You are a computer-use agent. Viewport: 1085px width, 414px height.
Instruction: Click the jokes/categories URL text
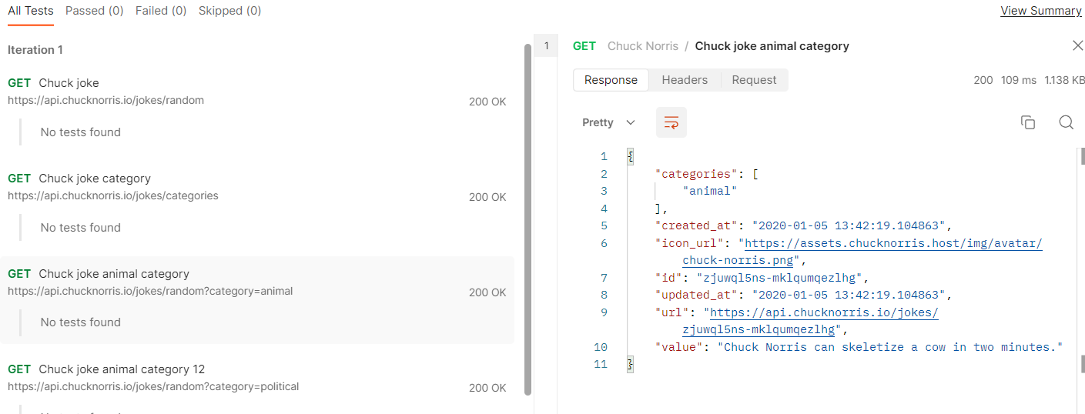113,196
